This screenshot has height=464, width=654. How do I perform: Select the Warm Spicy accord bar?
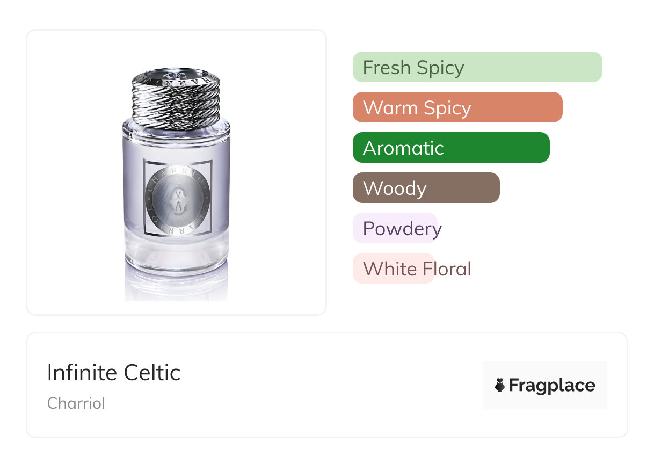pyautogui.click(x=457, y=107)
